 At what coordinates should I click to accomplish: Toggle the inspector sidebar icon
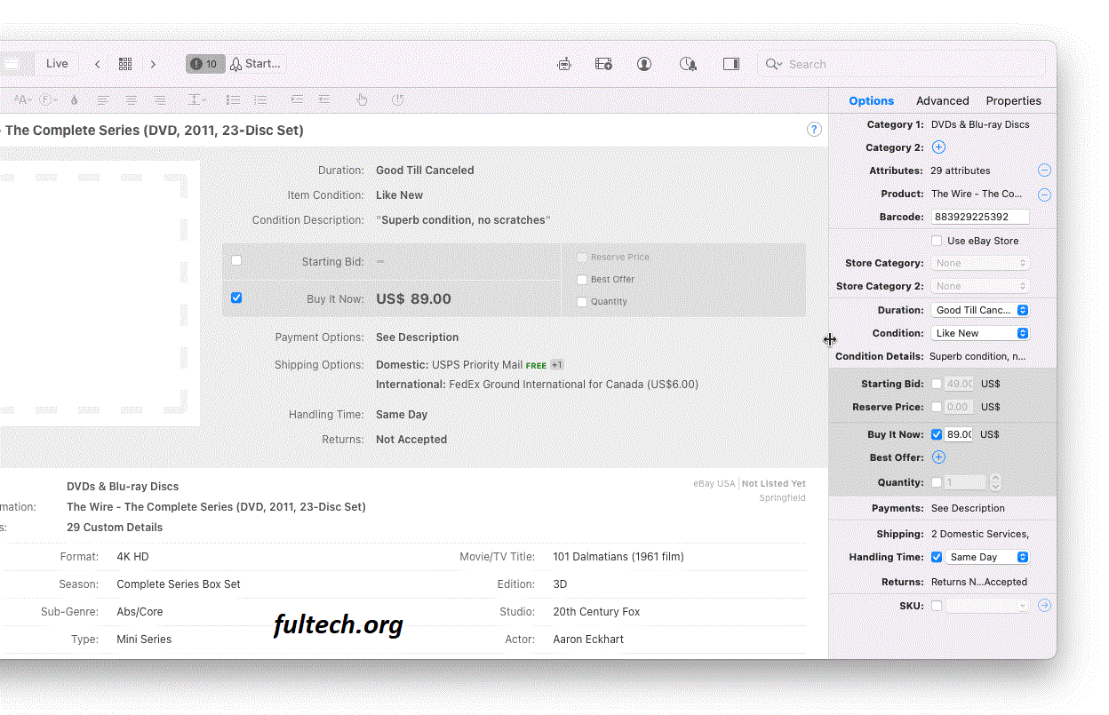tap(730, 63)
